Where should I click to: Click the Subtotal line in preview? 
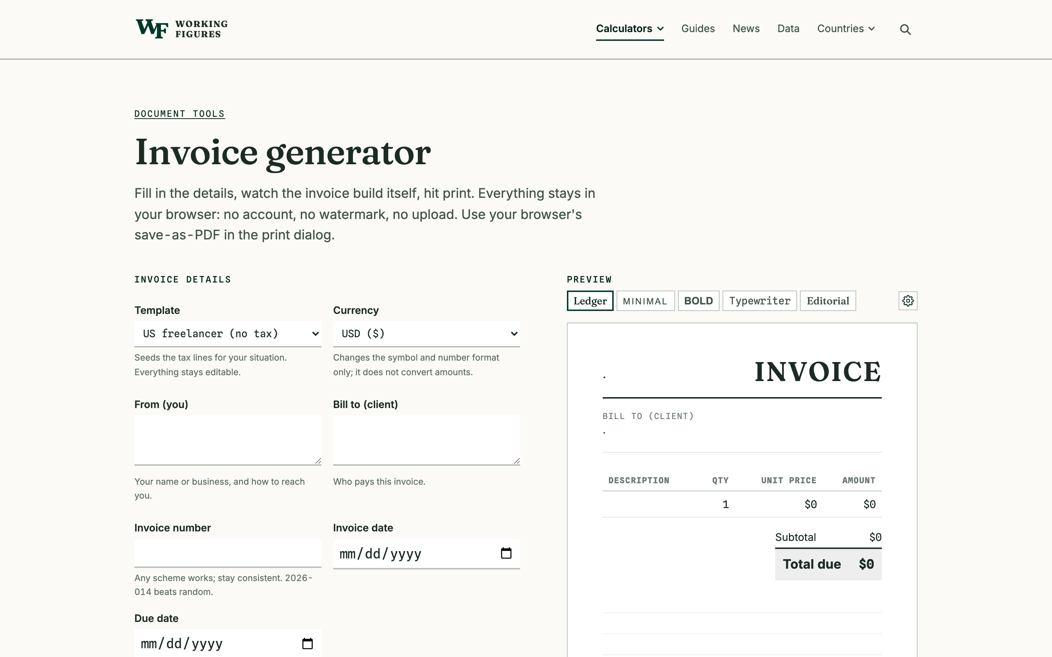click(x=828, y=538)
